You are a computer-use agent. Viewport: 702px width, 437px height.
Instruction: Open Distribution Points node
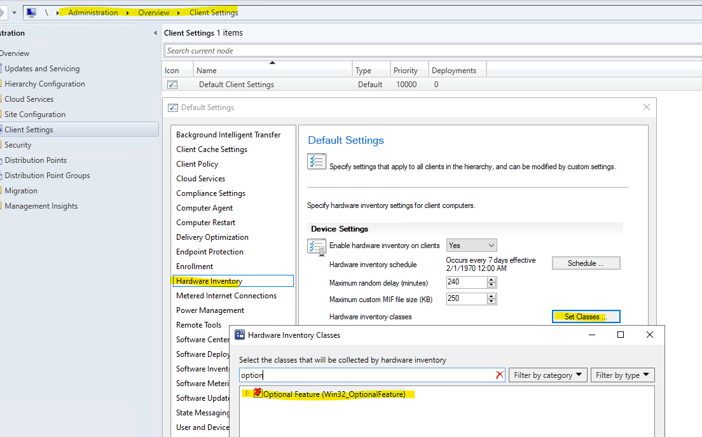click(36, 160)
